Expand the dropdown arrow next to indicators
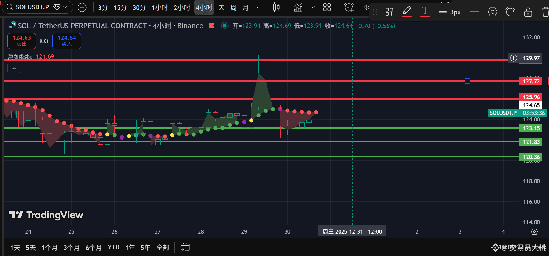The height and width of the screenshot is (256, 549). click(x=313, y=7)
